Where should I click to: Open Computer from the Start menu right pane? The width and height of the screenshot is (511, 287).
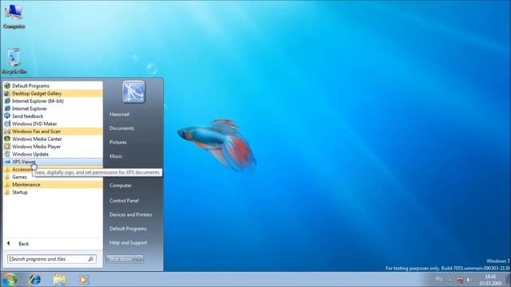point(121,186)
